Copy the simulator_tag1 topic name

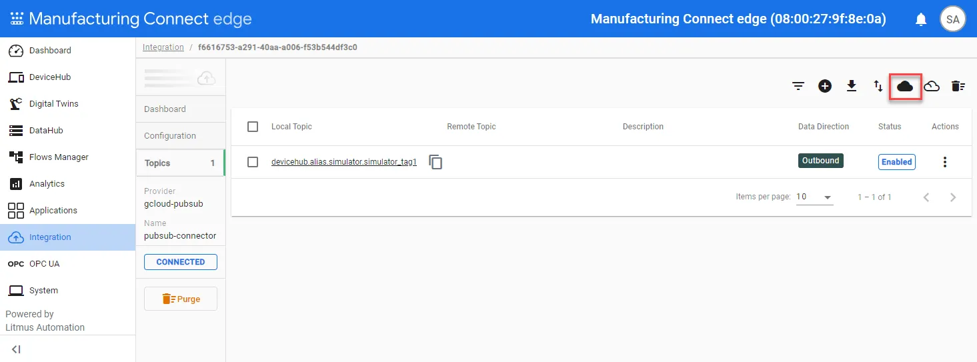coord(435,162)
